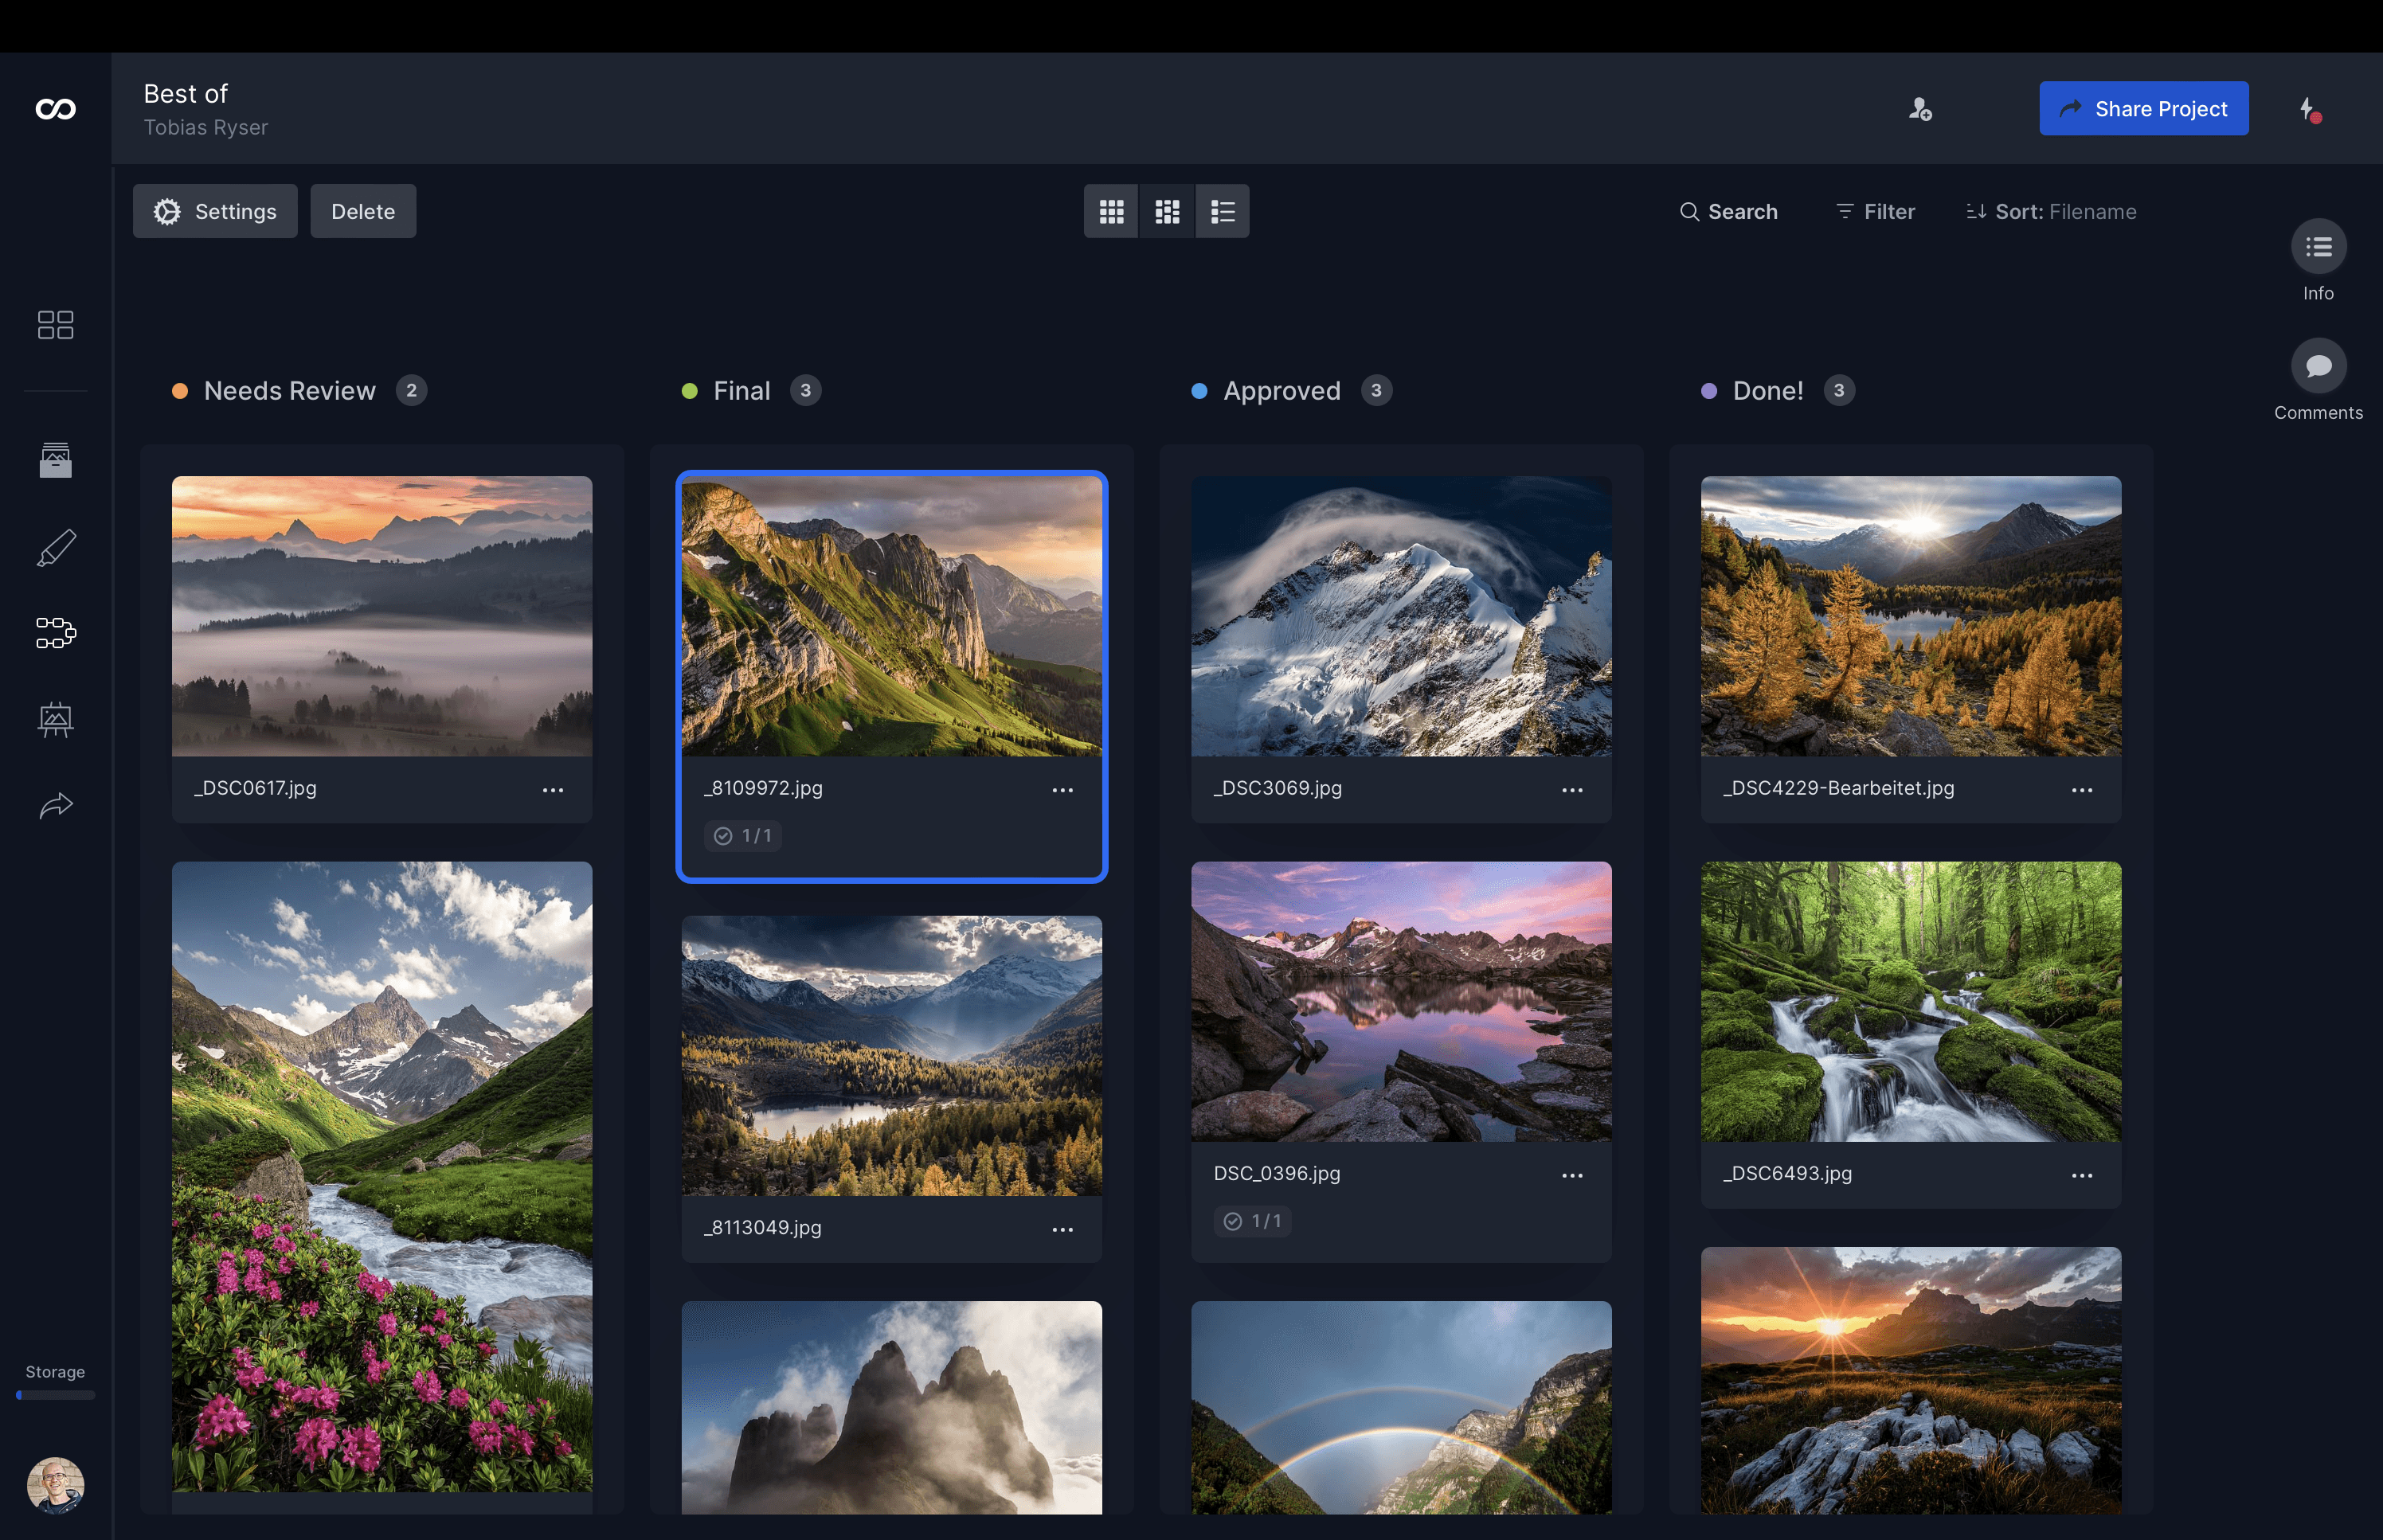
Task: Click the Needs Review column header
Action: (290, 391)
